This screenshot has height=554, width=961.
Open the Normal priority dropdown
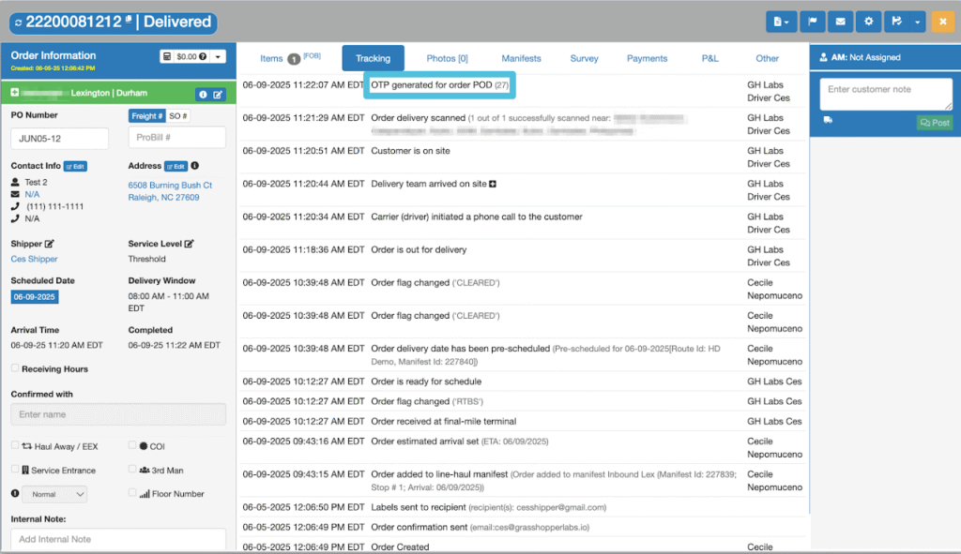(x=54, y=494)
